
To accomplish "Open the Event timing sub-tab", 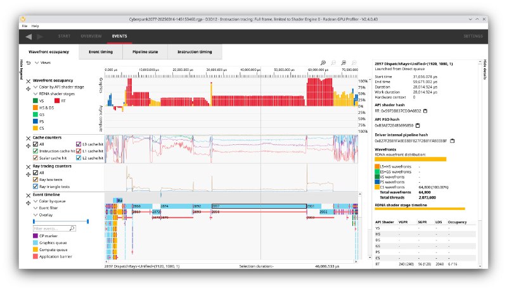I will [x=101, y=52].
